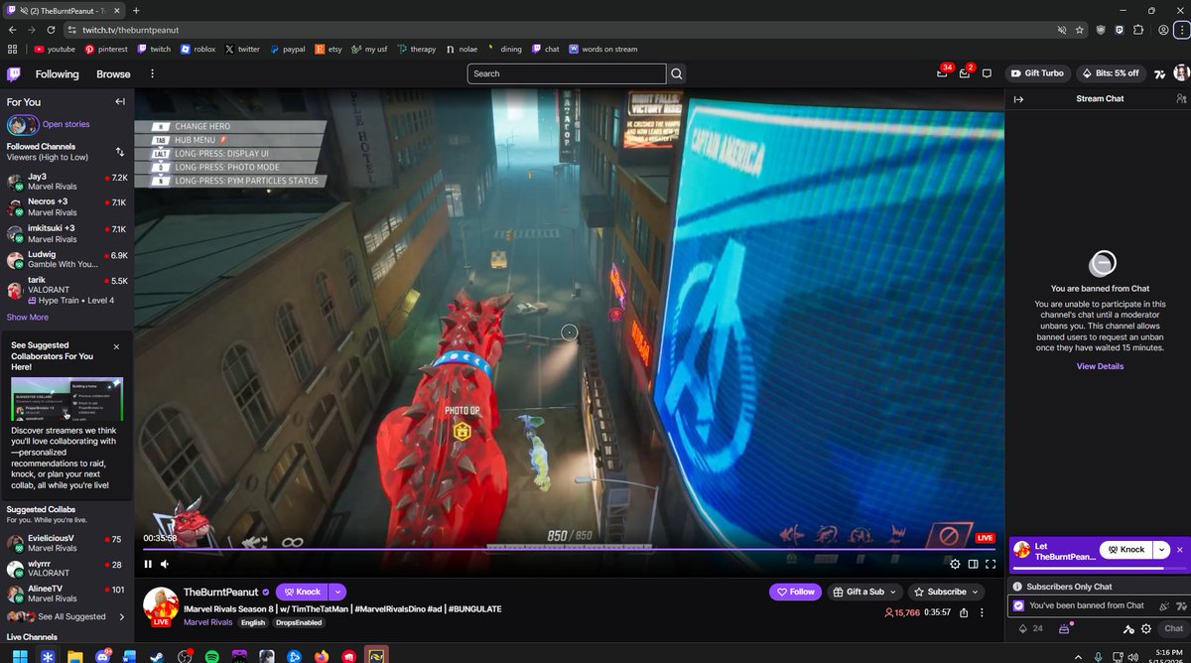The height and width of the screenshot is (663, 1191).
Task: Click the search magnifier button
Action: (677, 73)
